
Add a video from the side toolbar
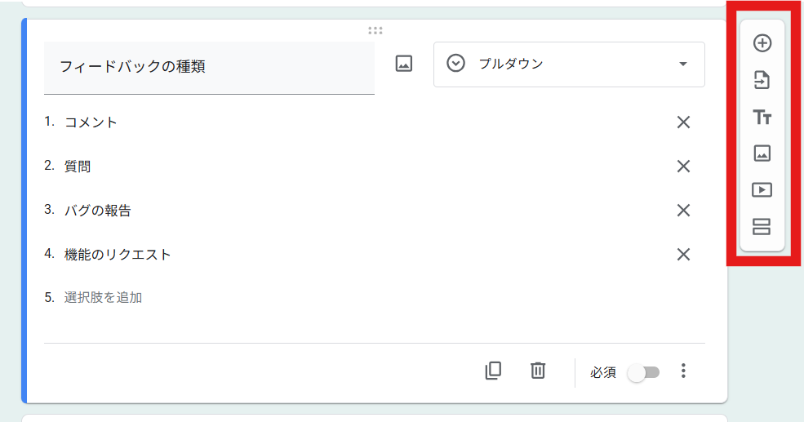[x=762, y=189]
